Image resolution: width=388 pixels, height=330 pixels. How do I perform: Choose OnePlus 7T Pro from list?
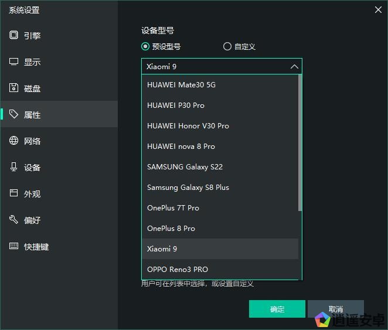[x=220, y=208]
